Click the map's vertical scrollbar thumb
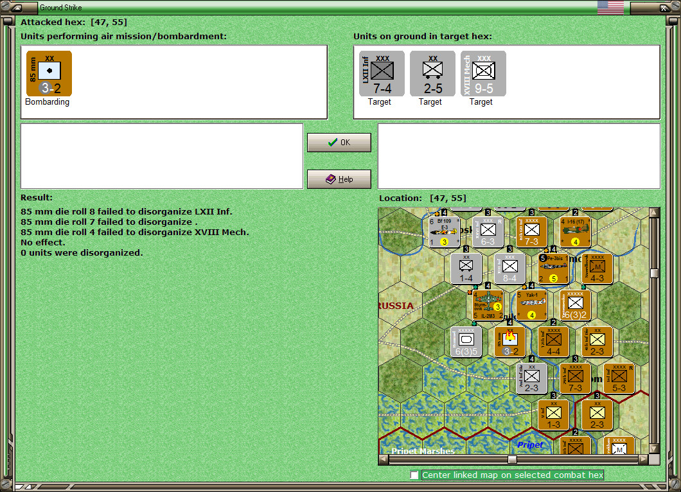 654,273
